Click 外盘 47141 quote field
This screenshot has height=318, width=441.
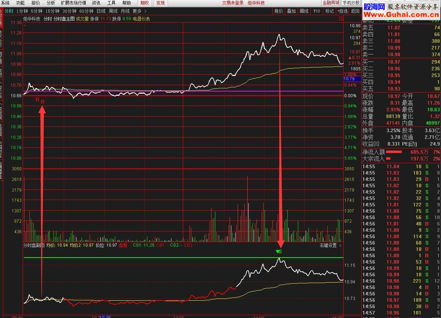click(x=381, y=123)
